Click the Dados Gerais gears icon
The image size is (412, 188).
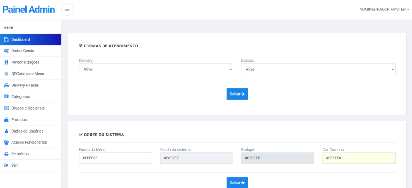6,51
